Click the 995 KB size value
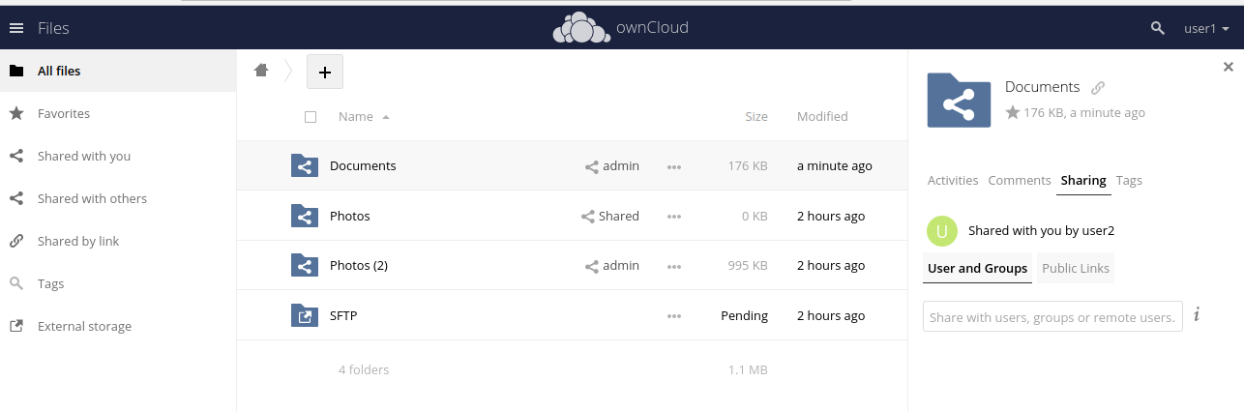This screenshot has width=1244, height=411. click(747, 265)
